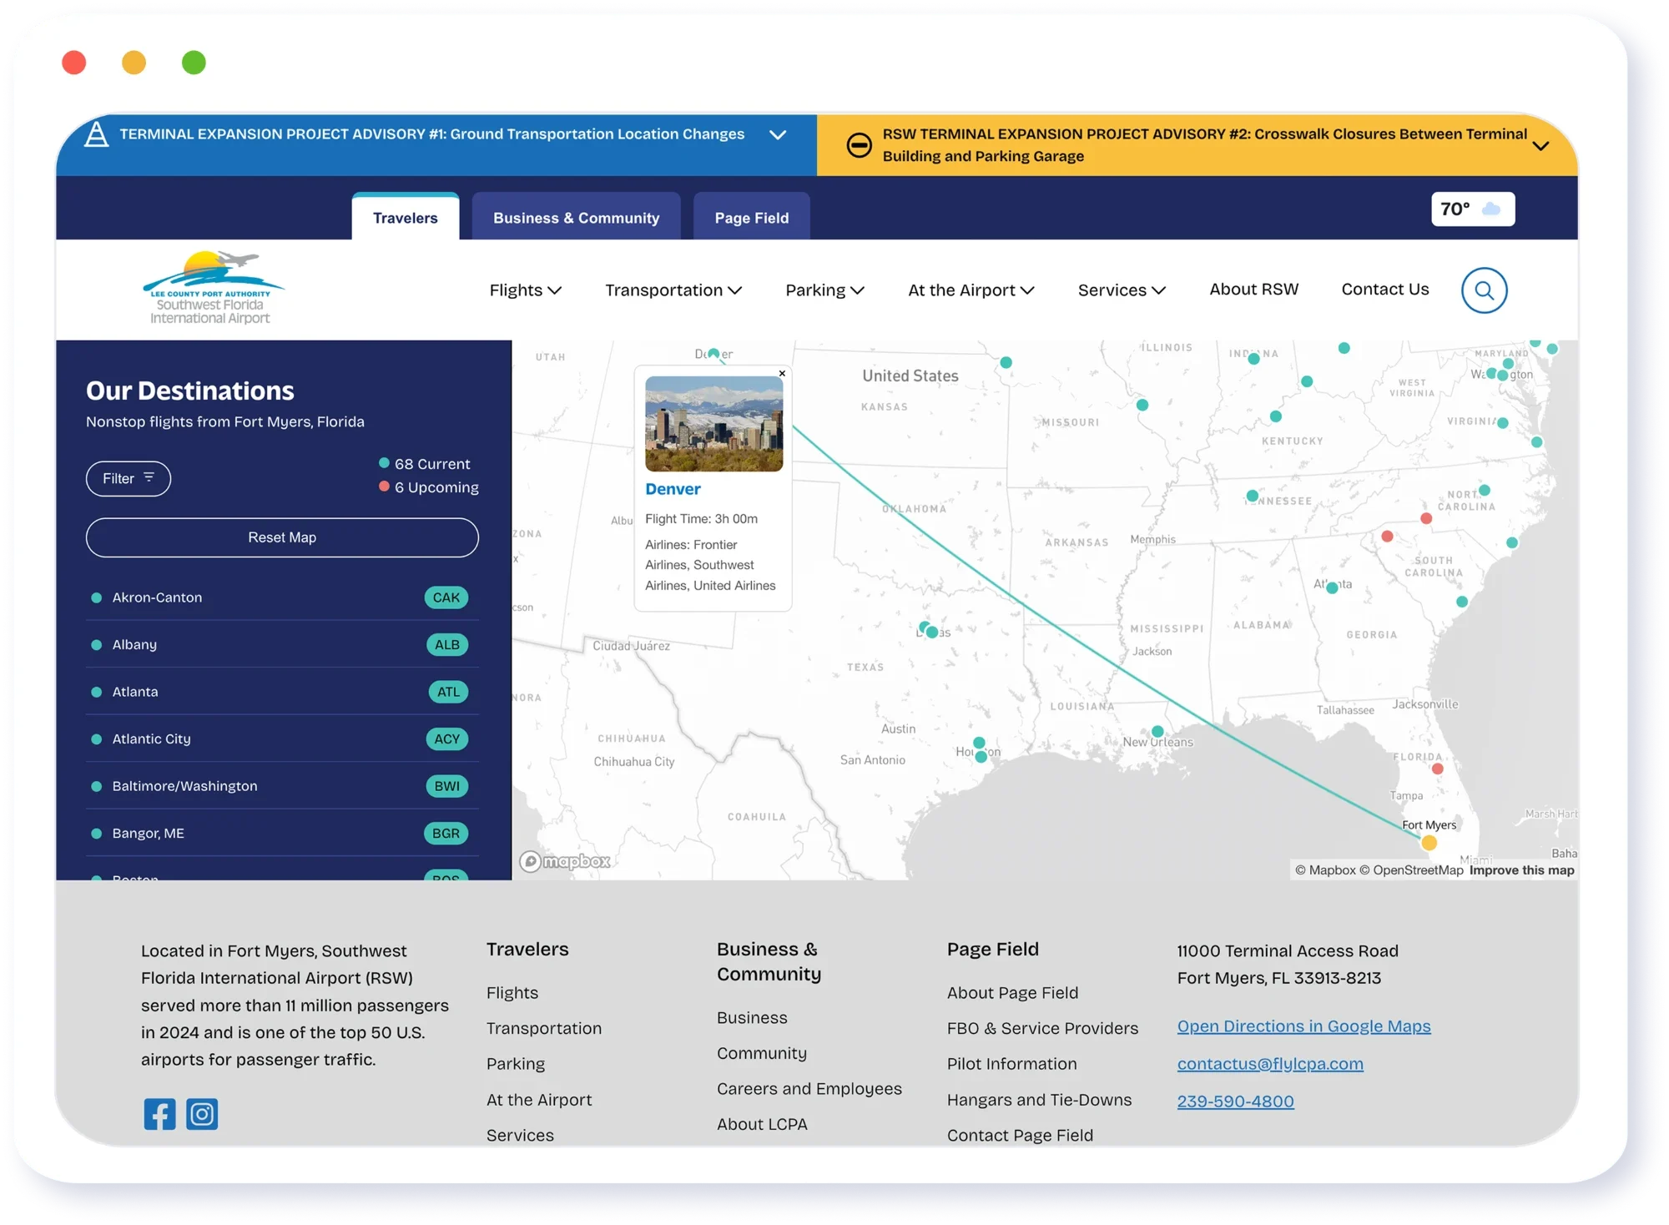This screenshot has width=1669, height=1225.
Task: Select Bangor, ME destination row
Action: click(282, 833)
